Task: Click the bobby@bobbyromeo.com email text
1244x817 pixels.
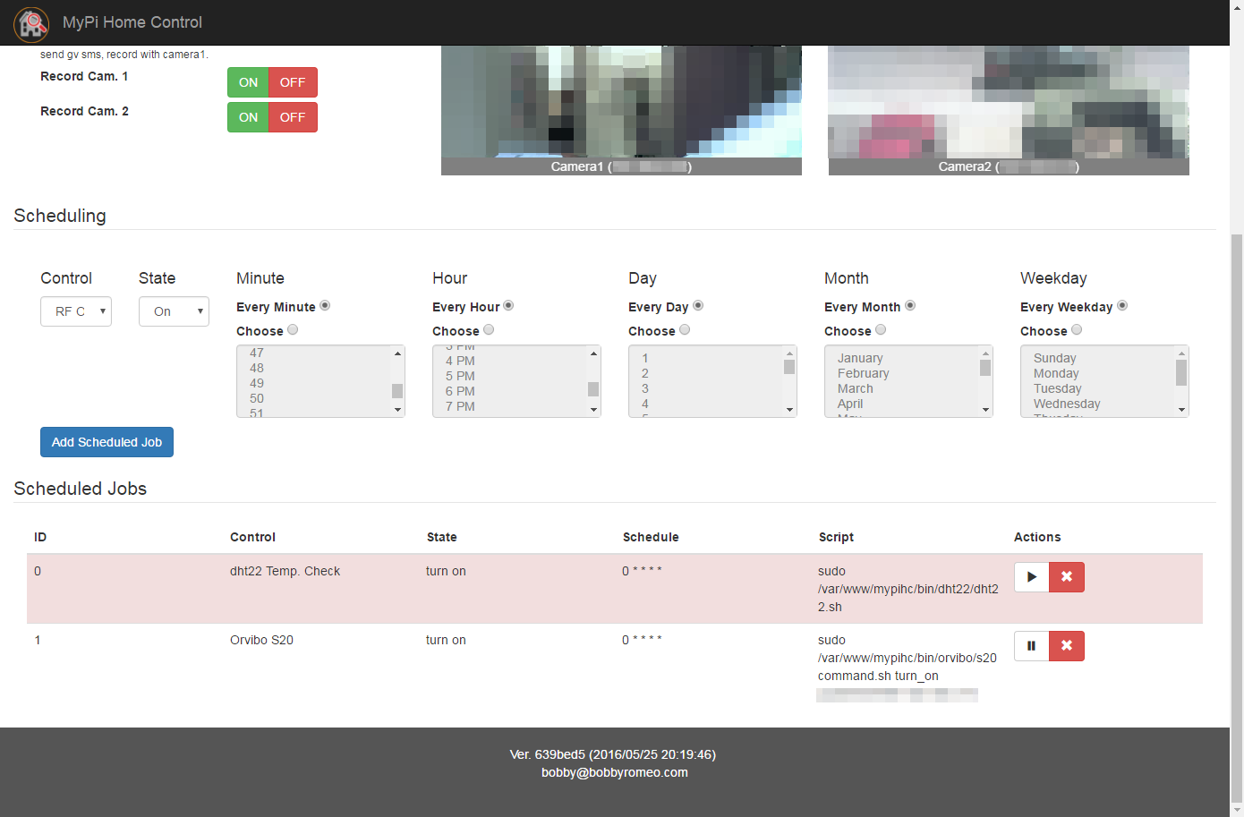Action: coord(615,772)
